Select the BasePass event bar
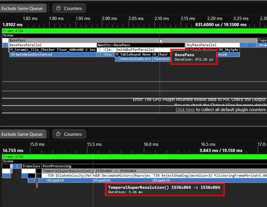The image size is (267, 207). [x=132, y=40]
